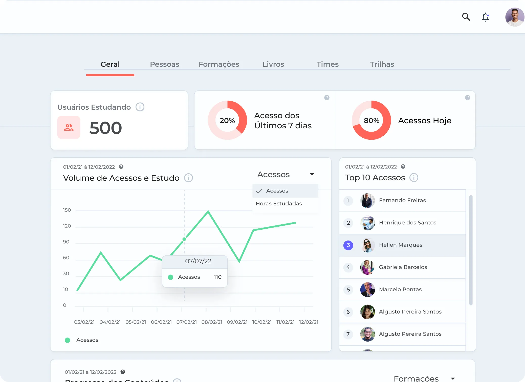525x382 pixels.
Task: Open the Trilhas tab
Action: [382, 64]
